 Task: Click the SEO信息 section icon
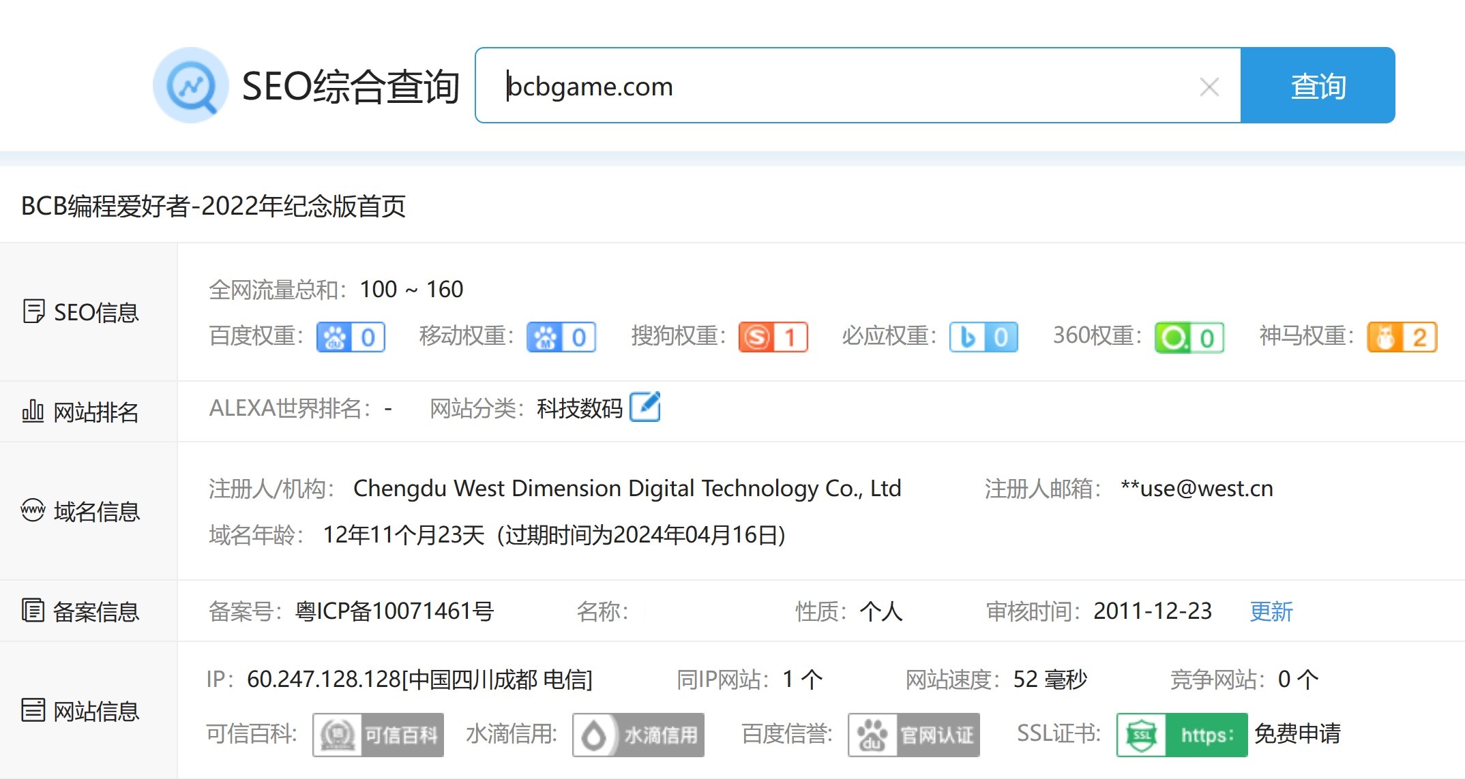point(33,311)
